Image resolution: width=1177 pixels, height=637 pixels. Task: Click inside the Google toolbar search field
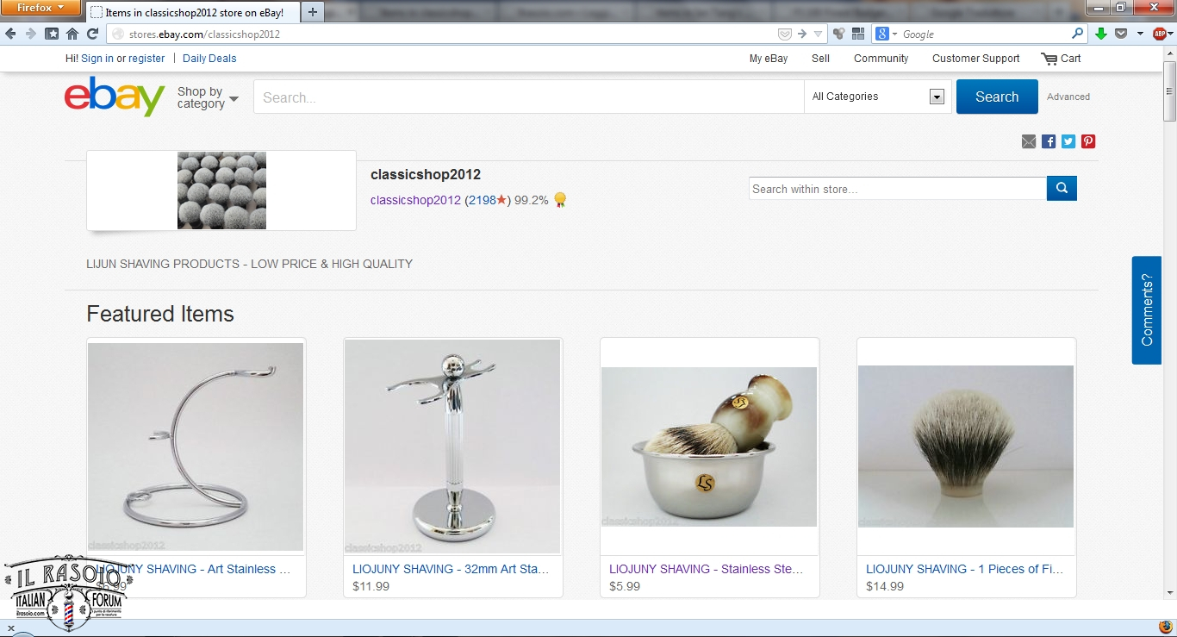(984, 34)
